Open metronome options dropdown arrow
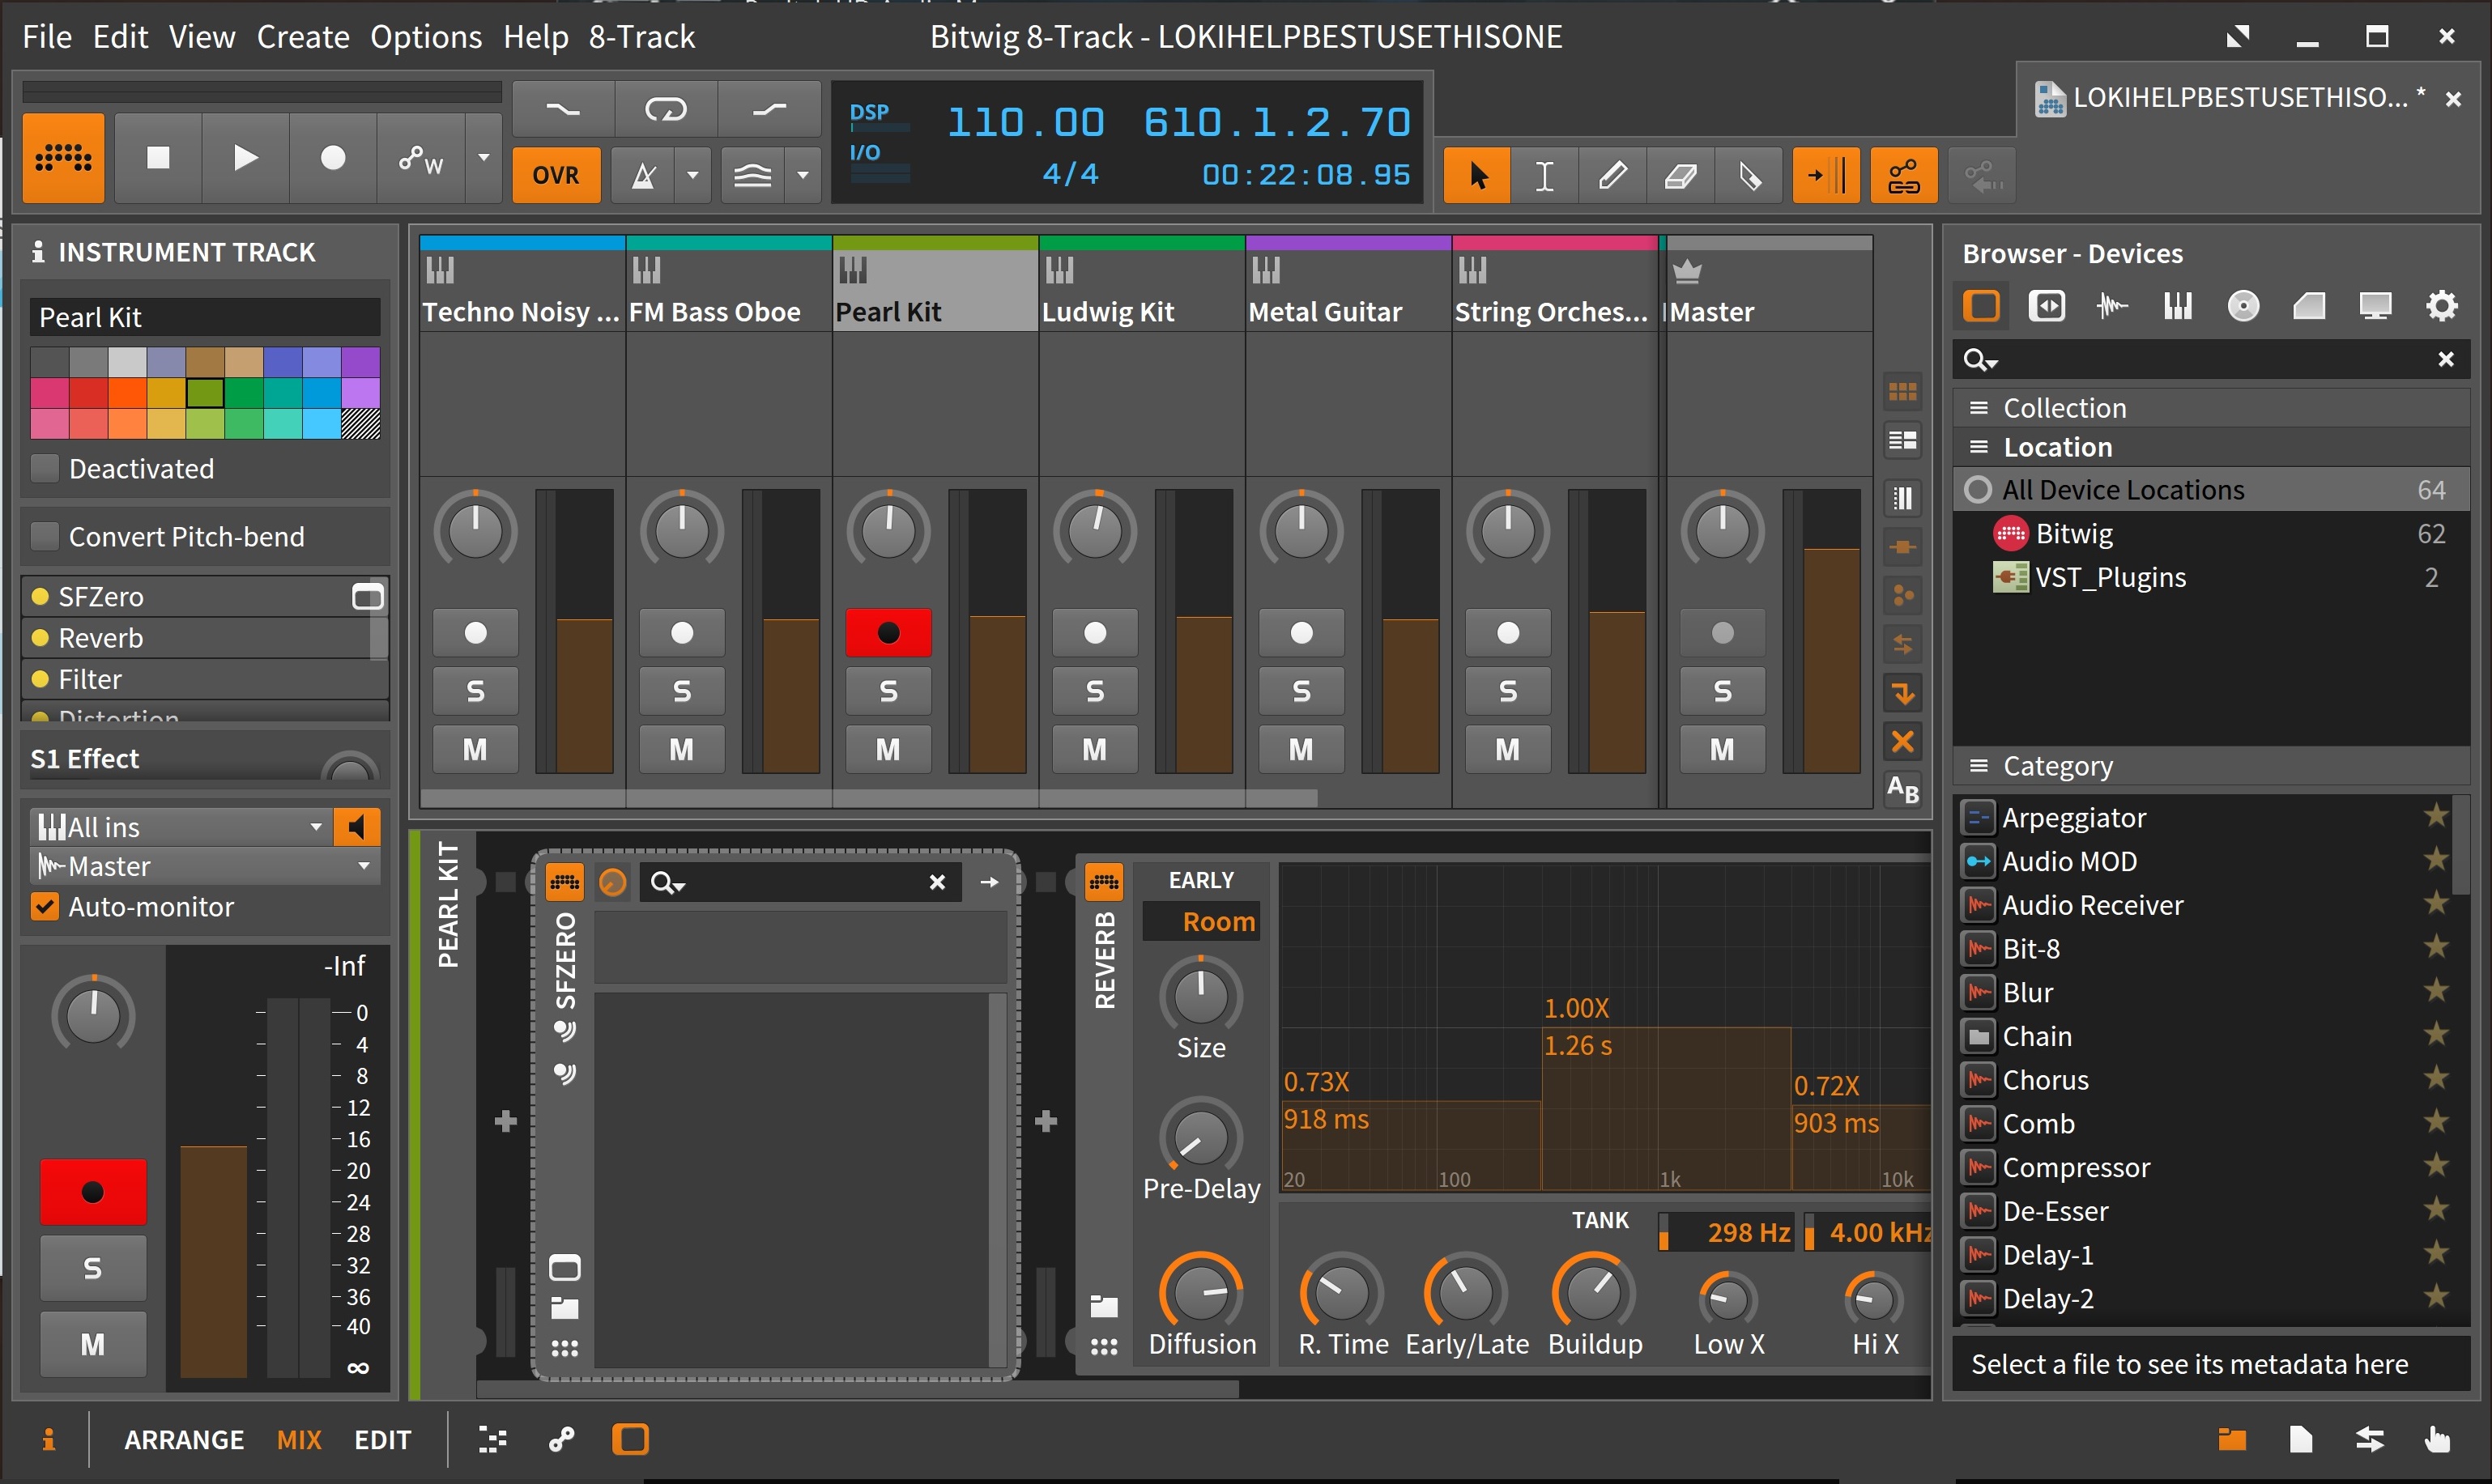 693,176
